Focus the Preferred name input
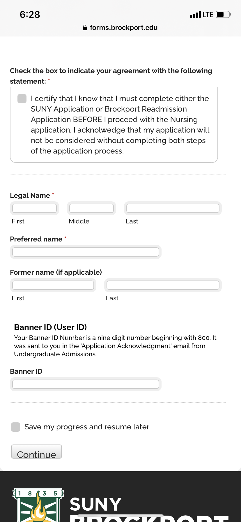 [86, 252]
